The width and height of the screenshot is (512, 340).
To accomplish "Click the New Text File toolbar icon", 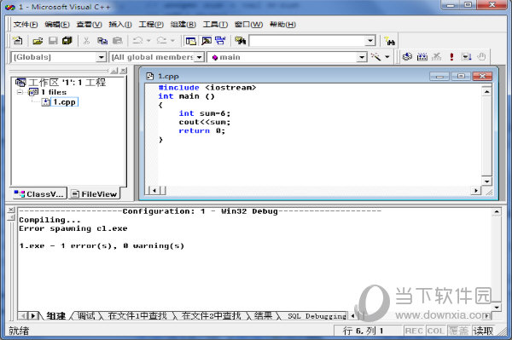I will 18,41.
